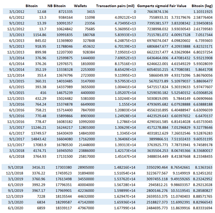Click the Transaction pairs (mil) header
Screen dimensions: 215x213
[115, 6]
